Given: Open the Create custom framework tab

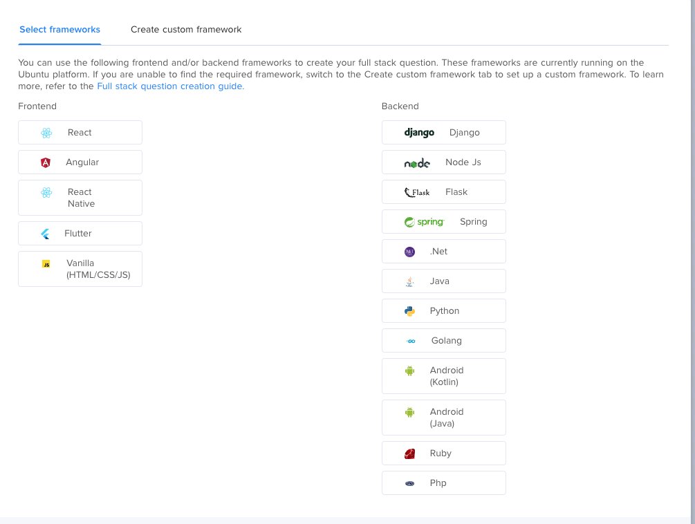Looking at the screenshot, I should [186, 30].
